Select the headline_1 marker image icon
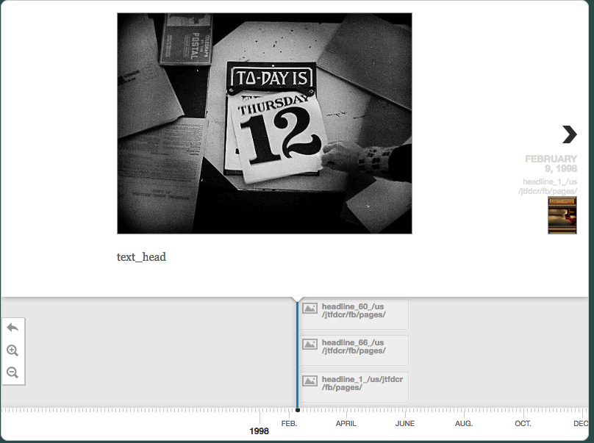Viewport: 594px width, 443px height. [309, 381]
